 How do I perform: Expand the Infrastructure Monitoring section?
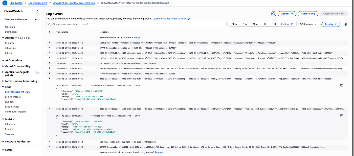click(x=3, y=81)
